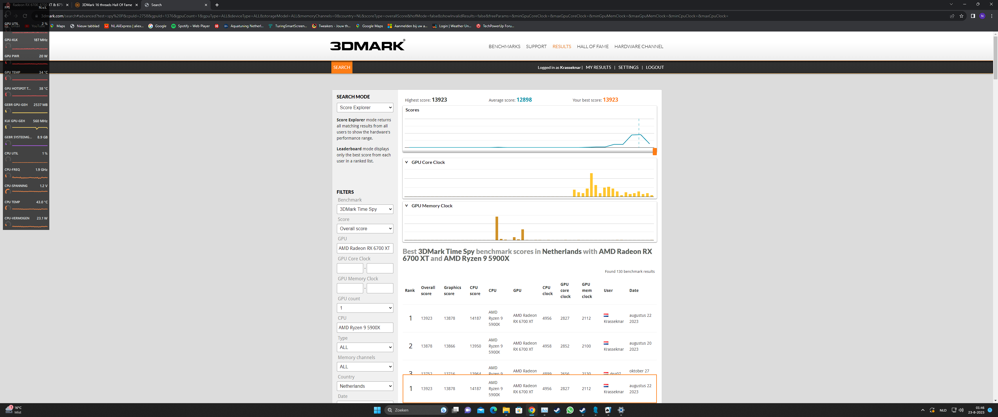Screen dimensions: 998x417
Task: Open Task View on taskbar
Action: click(x=455, y=410)
